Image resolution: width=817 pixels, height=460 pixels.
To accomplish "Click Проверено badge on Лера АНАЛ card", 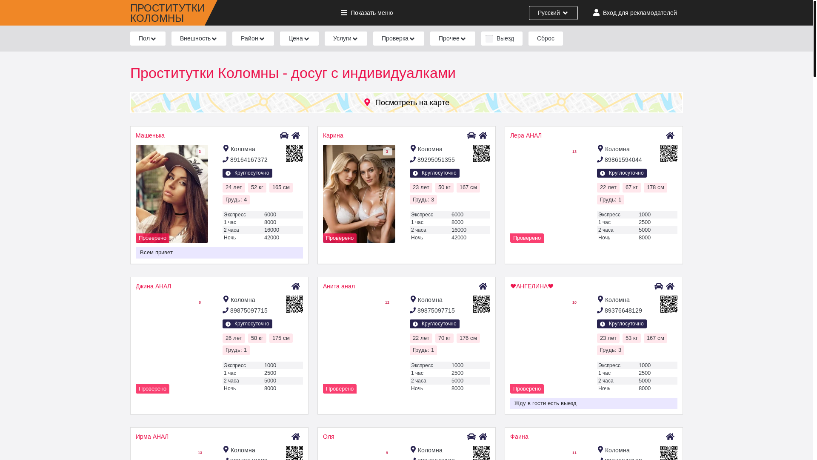I will tap(527, 238).
